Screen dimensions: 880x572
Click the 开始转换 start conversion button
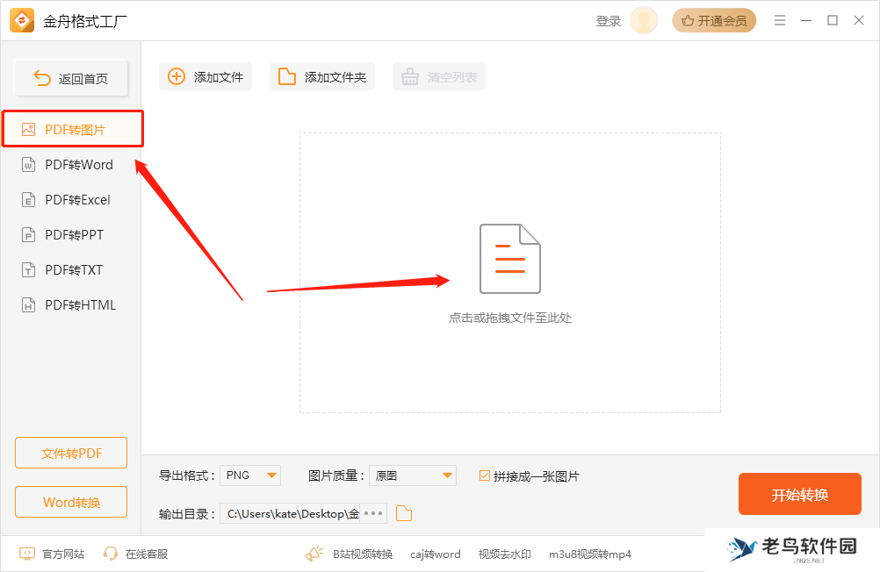(x=800, y=494)
